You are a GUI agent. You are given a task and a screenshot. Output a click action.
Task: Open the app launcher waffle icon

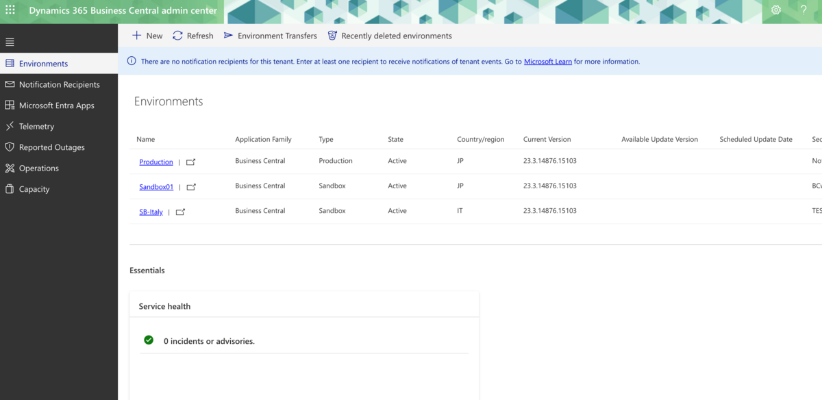10,10
